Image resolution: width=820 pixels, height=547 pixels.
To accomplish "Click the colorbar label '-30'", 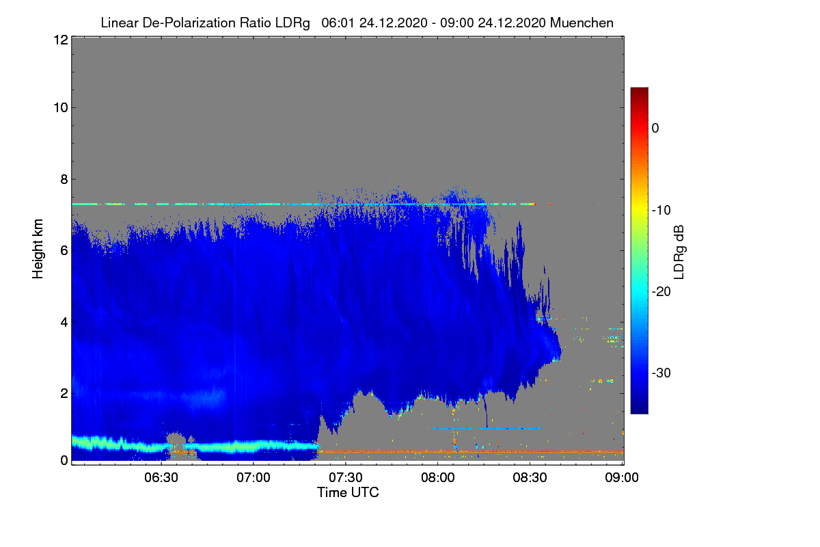I will [662, 373].
